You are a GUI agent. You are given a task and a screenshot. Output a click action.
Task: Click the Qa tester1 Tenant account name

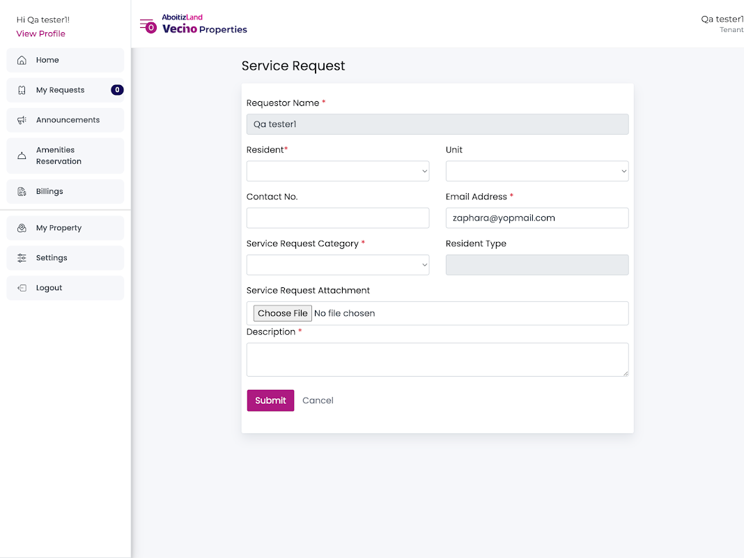tap(722, 24)
